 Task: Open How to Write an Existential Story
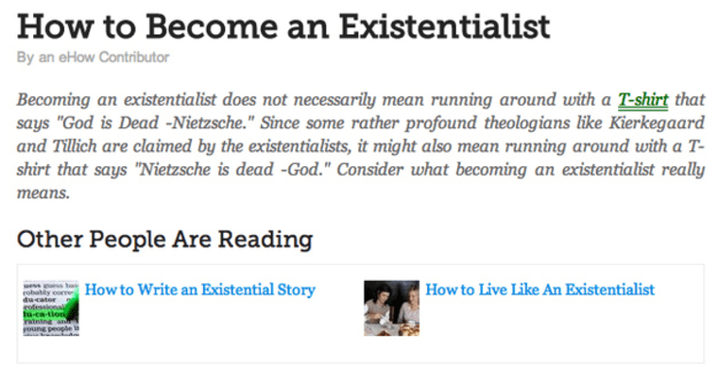200,290
